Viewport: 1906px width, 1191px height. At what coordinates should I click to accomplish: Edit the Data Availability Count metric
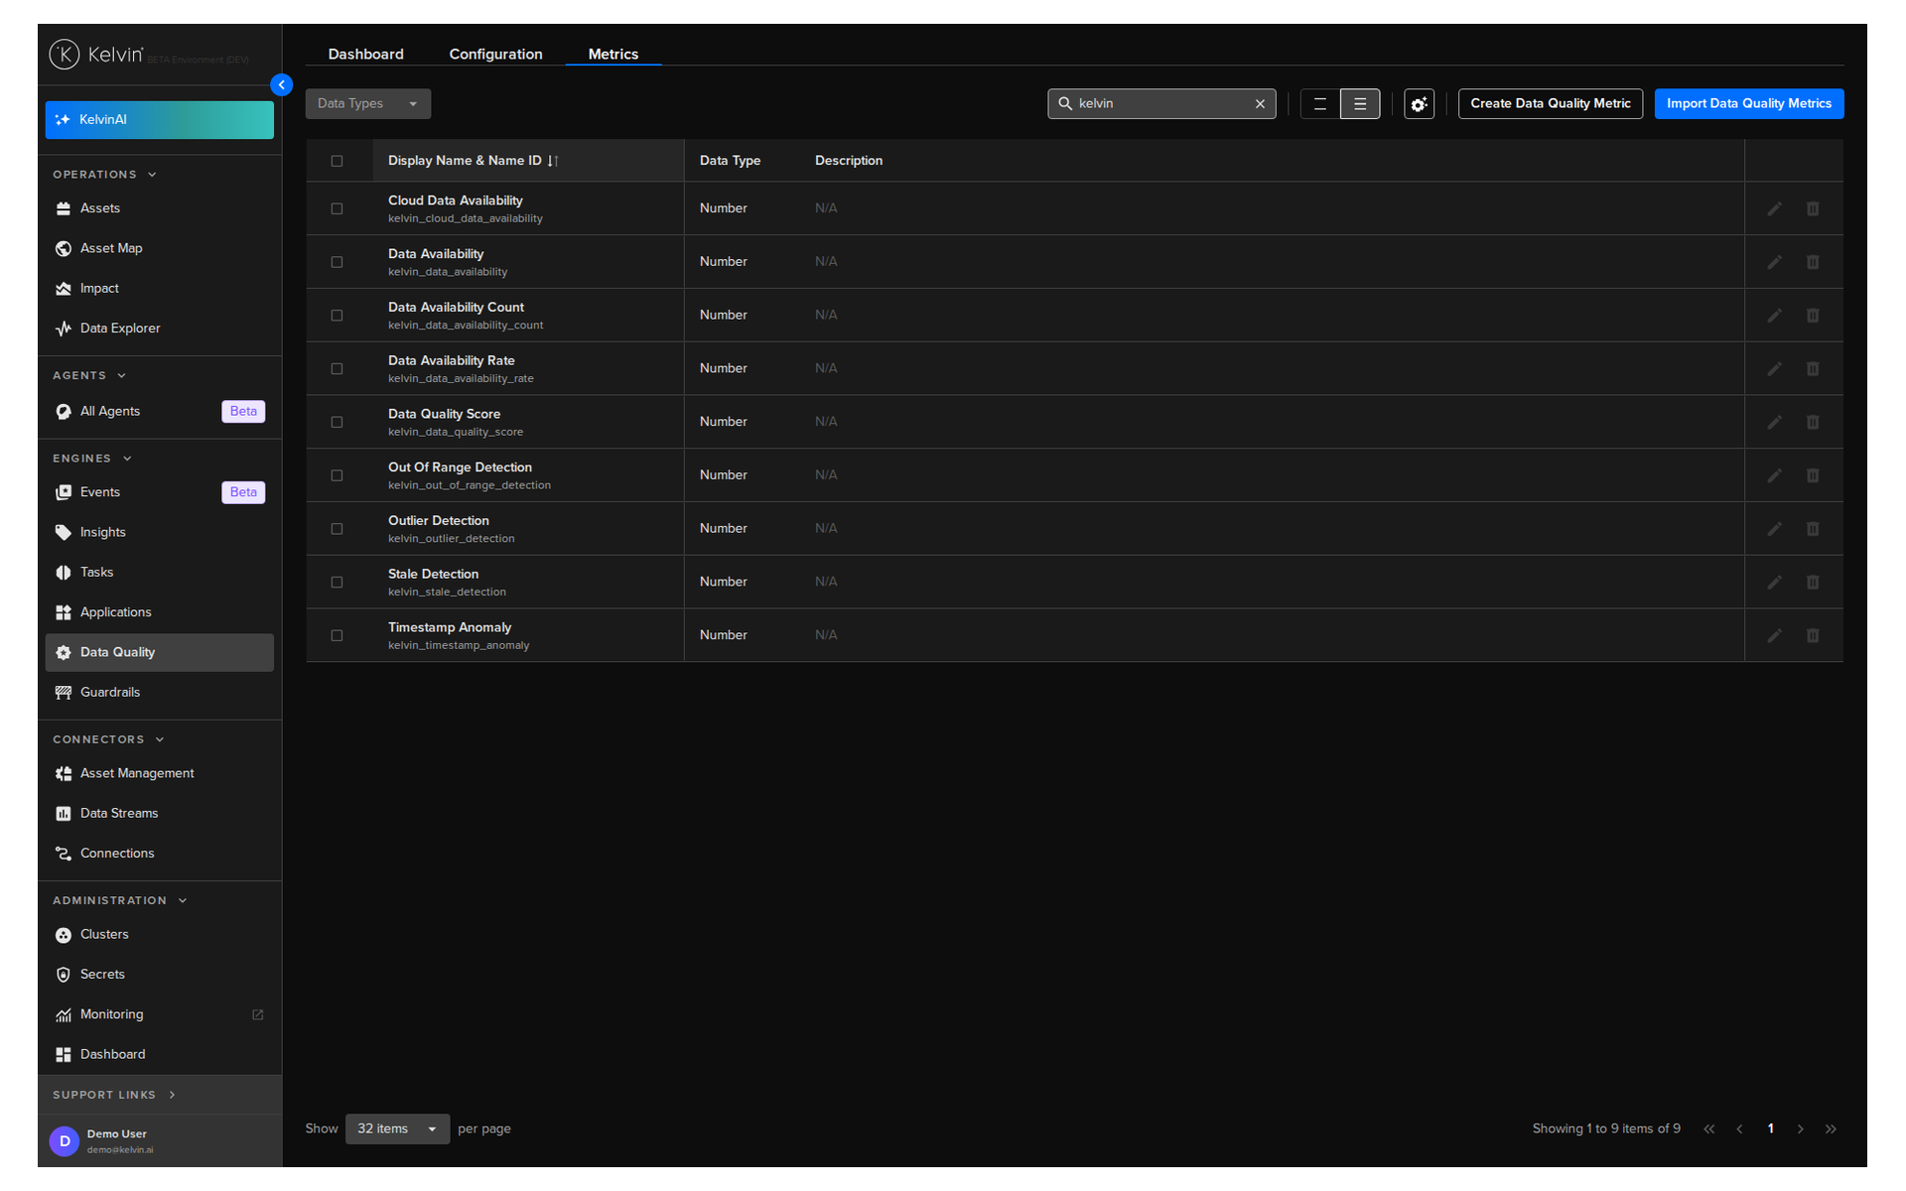coord(1774,316)
